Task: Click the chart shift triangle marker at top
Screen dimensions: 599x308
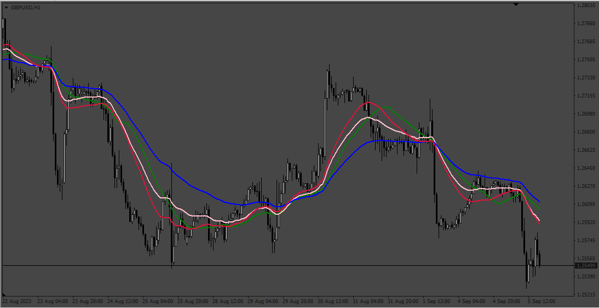Action: point(516,4)
